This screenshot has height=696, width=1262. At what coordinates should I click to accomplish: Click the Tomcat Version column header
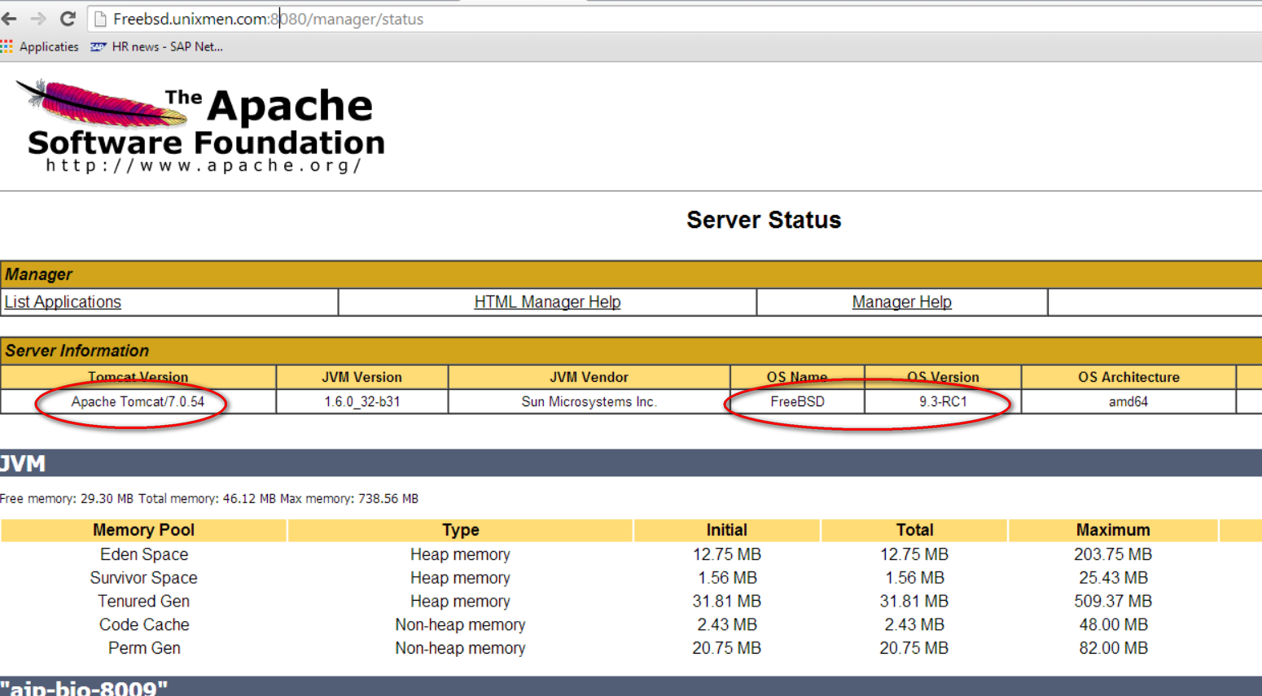pyautogui.click(x=138, y=377)
